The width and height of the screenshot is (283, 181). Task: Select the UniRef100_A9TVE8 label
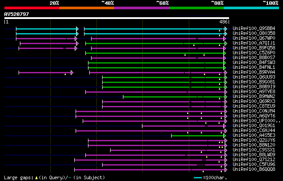254,92
